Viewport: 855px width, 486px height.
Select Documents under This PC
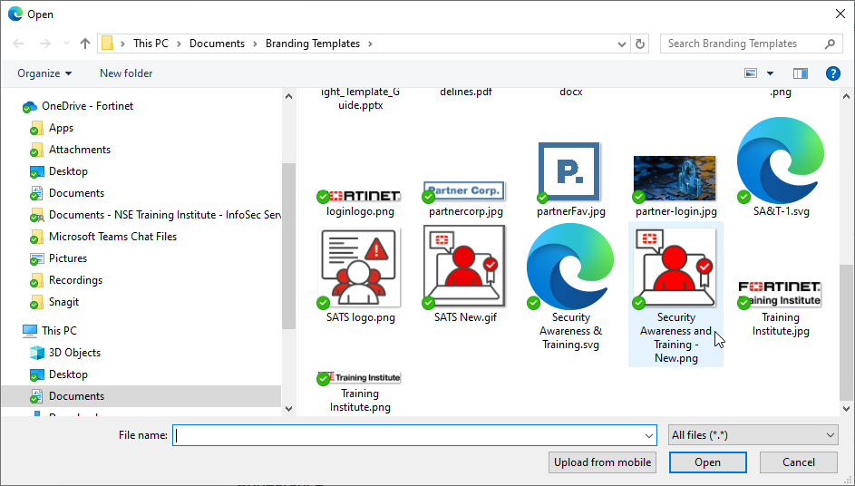[76, 396]
